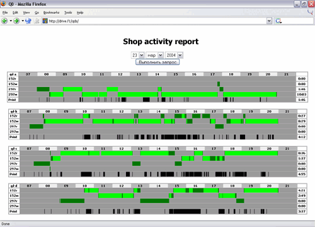Click the ql-d chart label
The width and height of the screenshot is (315, 227).
[x=14, y=186]
